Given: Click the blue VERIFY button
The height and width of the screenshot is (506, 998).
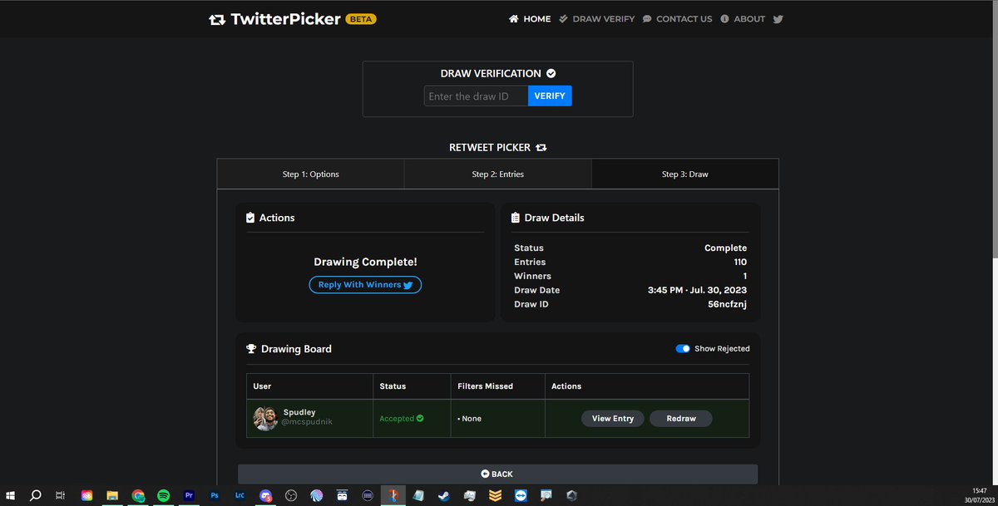Looking at the screenshot, I should click(x=550, y=96).
